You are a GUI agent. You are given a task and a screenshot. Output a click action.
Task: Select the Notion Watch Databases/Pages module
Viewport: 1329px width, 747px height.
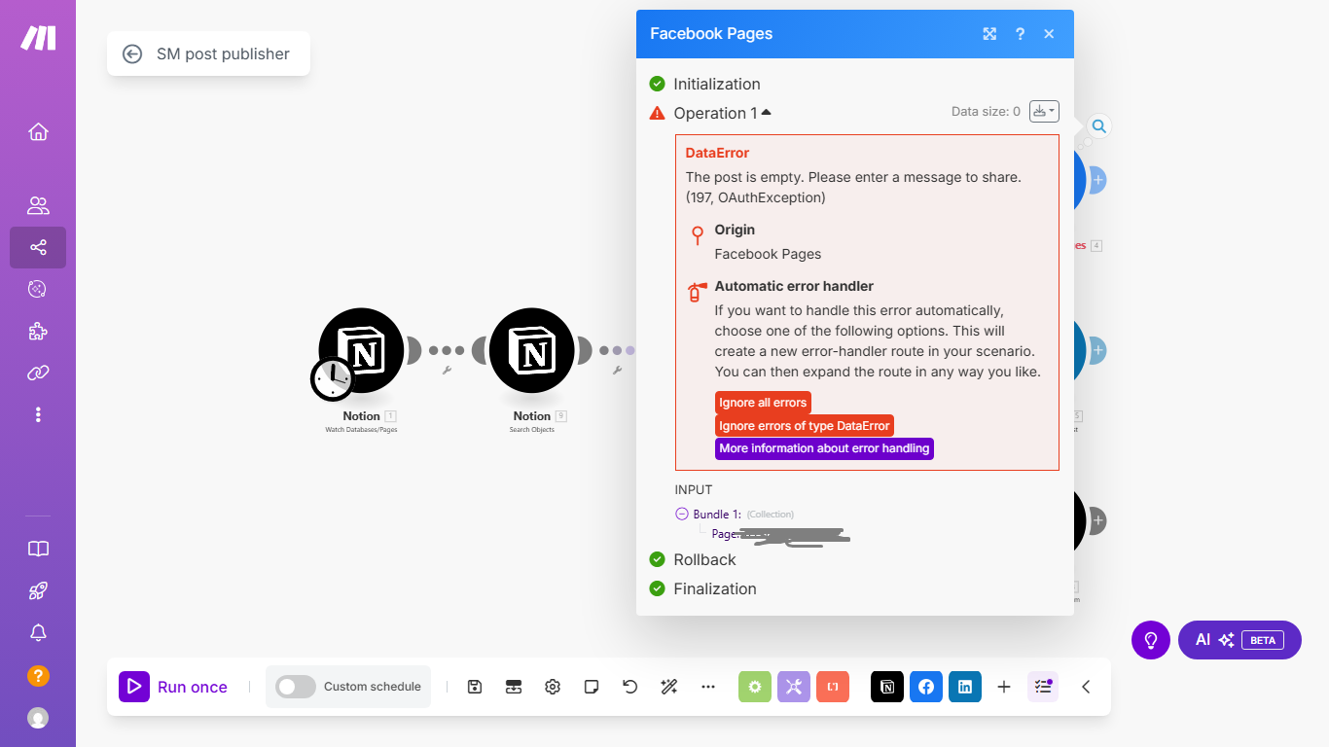pyautogui.click(x=362, y=350)
